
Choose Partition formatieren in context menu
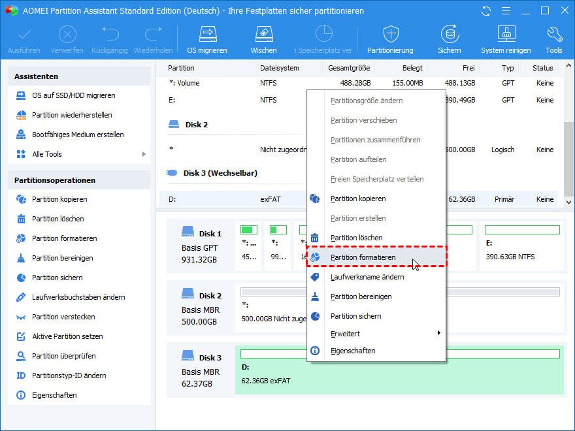pos(376,257)
